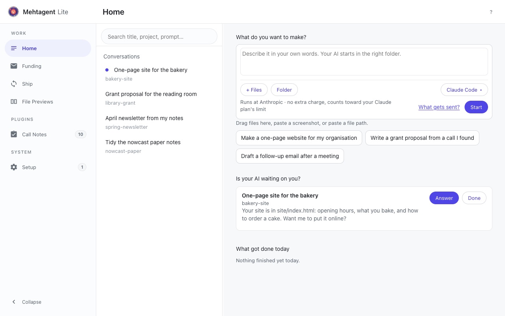Open the Call Notes plugin label
Image resolution: width=505 pixels, height=316 pixels.
click(34, 134)
